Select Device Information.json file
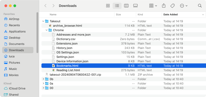This screenshot has width=206, height=97. (x=124, y=61)
